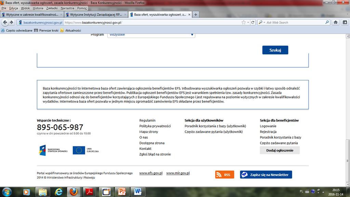Open the bookmarks menu icon next to home
The image size is (350, 197).
pos(345,22)
